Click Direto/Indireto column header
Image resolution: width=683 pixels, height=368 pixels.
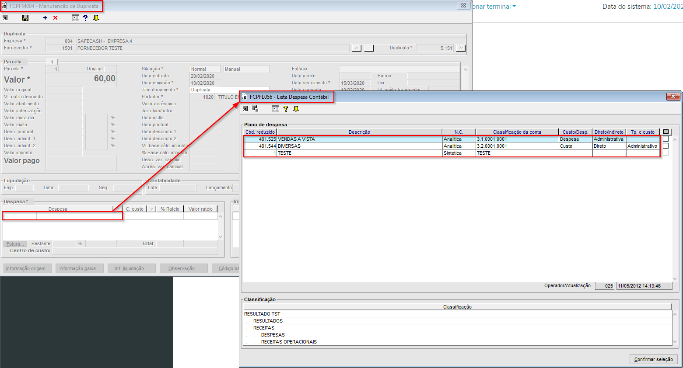609,132
